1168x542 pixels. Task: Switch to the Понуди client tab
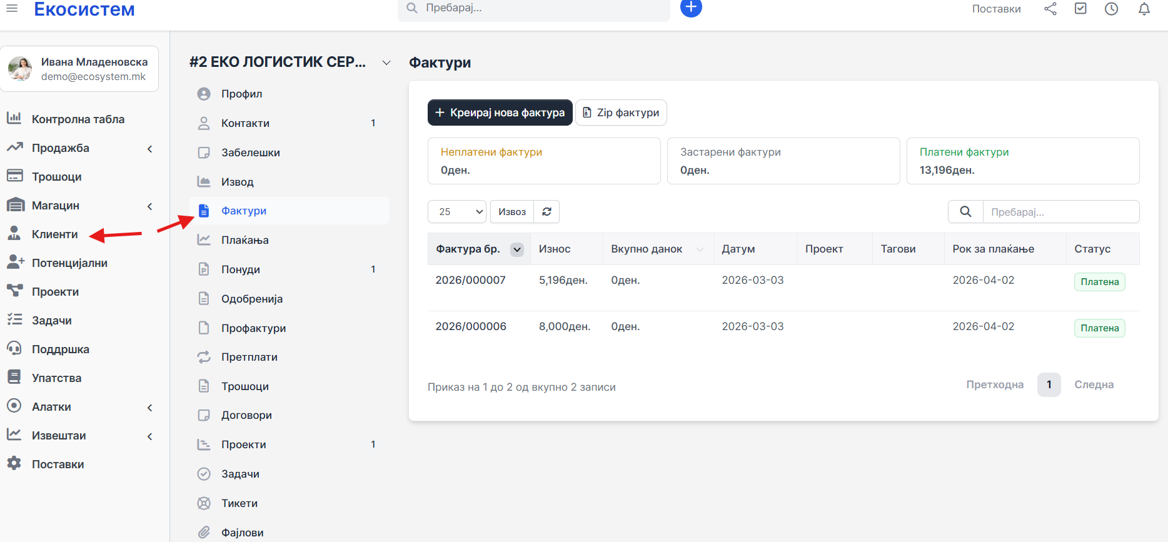(241, 269)
